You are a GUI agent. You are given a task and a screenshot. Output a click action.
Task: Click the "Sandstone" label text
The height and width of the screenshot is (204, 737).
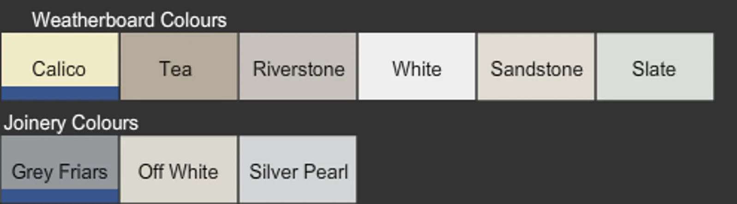pos(536,69)
